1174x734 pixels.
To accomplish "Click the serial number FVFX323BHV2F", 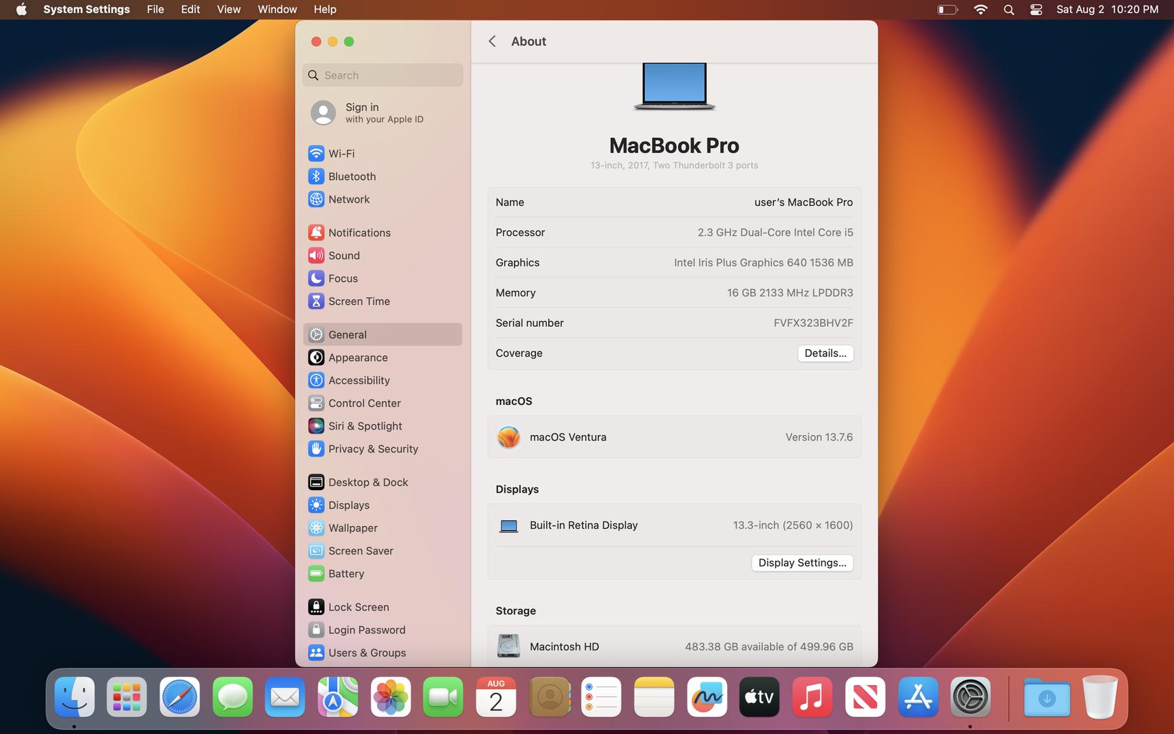I will pos(813,323).
